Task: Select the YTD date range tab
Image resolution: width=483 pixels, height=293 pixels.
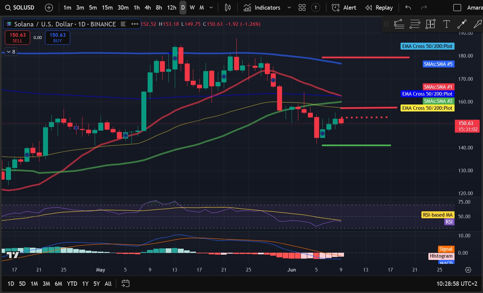Action: tap(72, 283)
